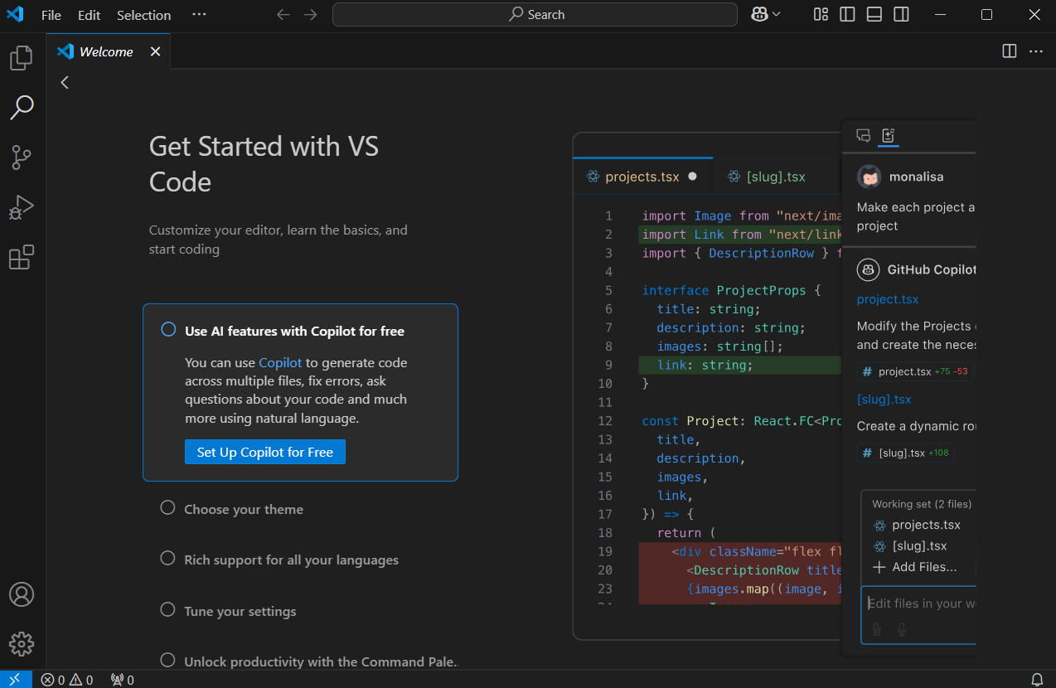Switch to the Welcome editor tab
This screenshot has width=1056, height=688.
[108, 51]
